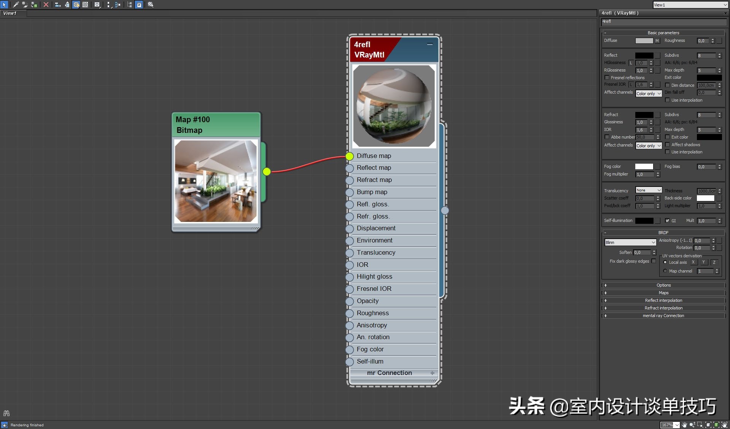Collapse the Basic parameters rollout header
This screenshot has width=730, height=429.
point(663,33)
